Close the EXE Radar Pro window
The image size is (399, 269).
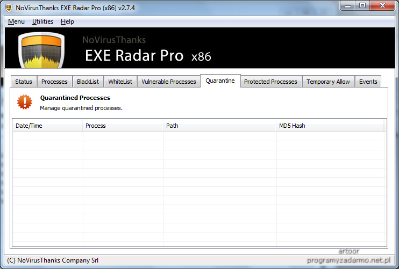tap(382, 6)
